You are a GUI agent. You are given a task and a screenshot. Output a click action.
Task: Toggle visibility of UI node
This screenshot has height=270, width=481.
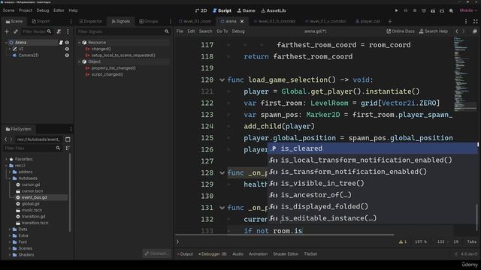(x=67, y=49)
